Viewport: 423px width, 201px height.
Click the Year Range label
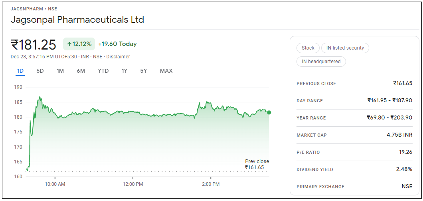(x=311, y=118)
